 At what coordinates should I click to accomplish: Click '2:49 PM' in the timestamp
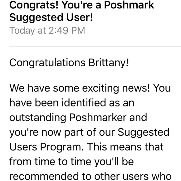(x=67, y=31)
